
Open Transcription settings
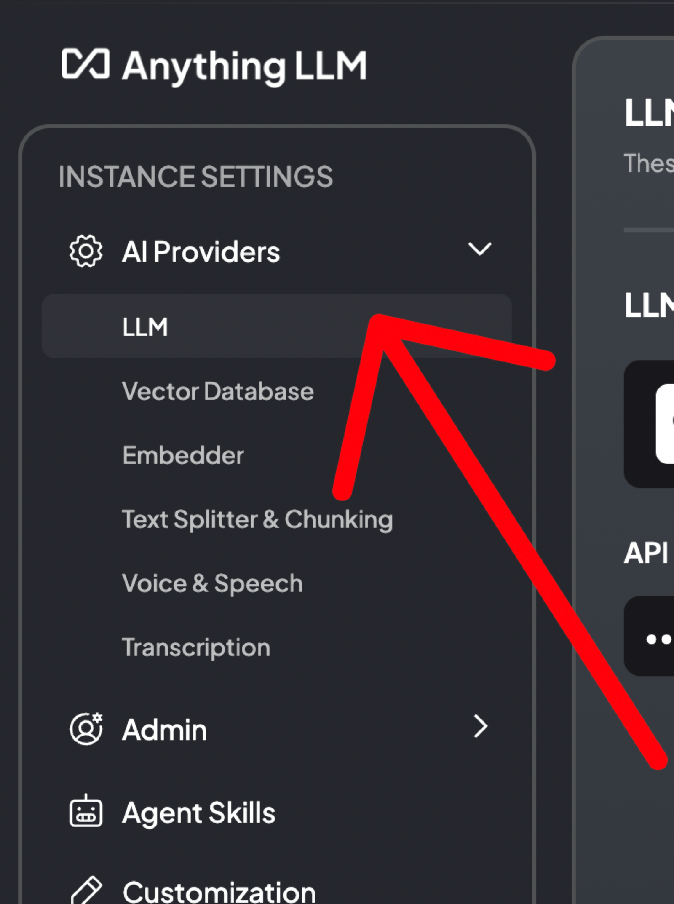pyautogui.click(x=196, y=648)
